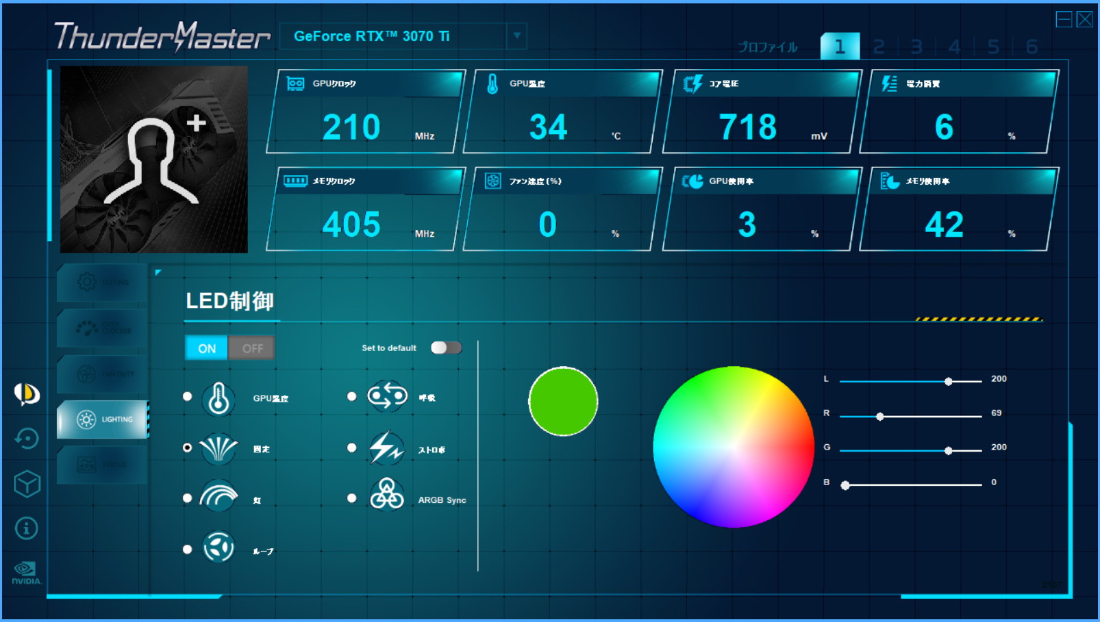Select 虹 rainbow mode radio button
This screenshot has width=1100, height=622.
187,498
